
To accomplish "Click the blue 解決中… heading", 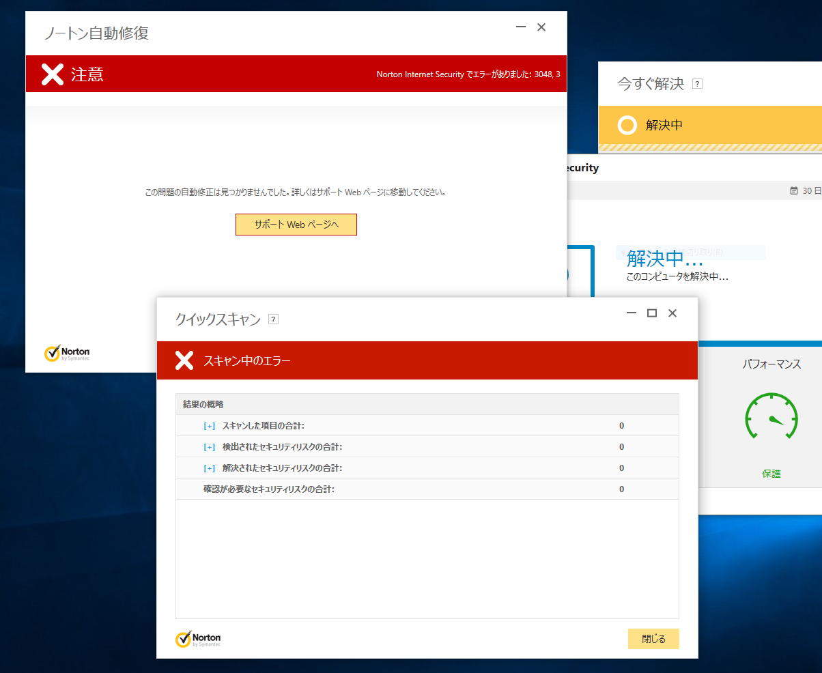I will click(664, 259).
